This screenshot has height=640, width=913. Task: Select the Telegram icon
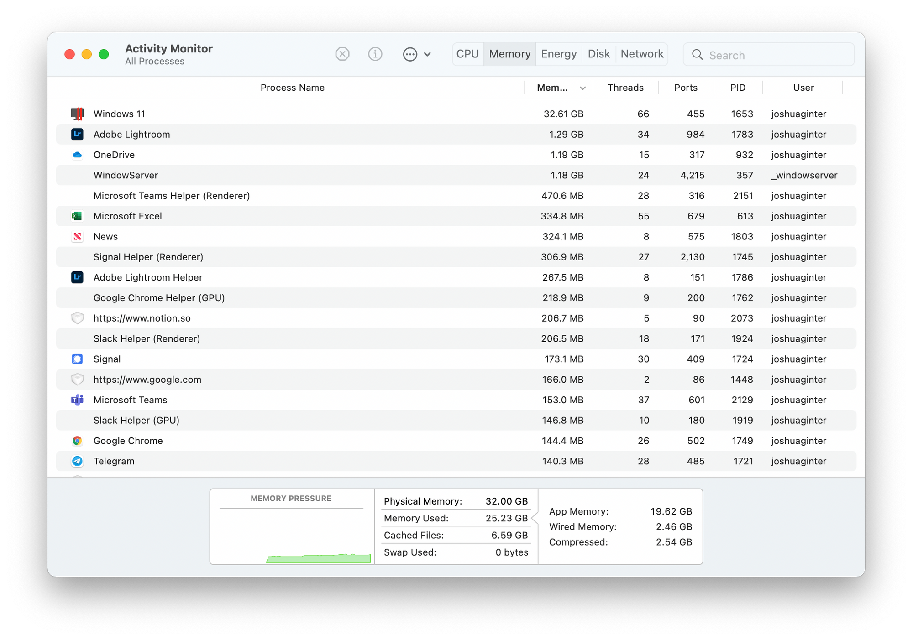[77, 461]
